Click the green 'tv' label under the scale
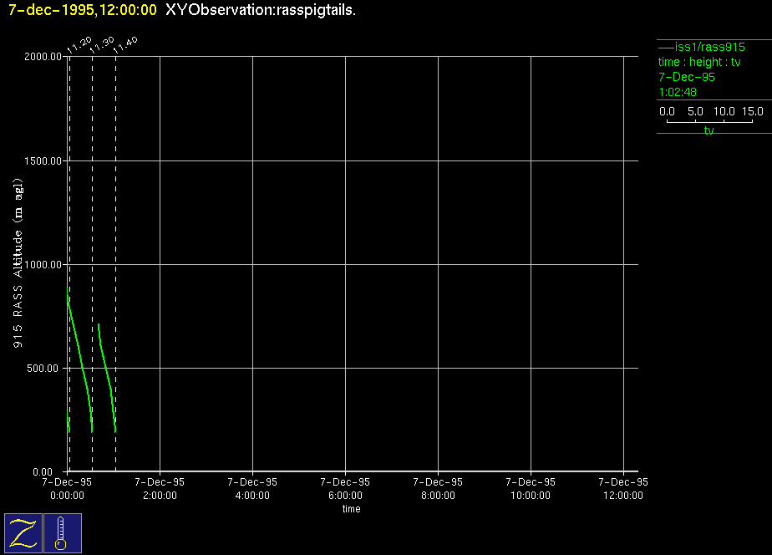This screenshot has height=555, width=772. pyautogui.click(x=709, y=131)
